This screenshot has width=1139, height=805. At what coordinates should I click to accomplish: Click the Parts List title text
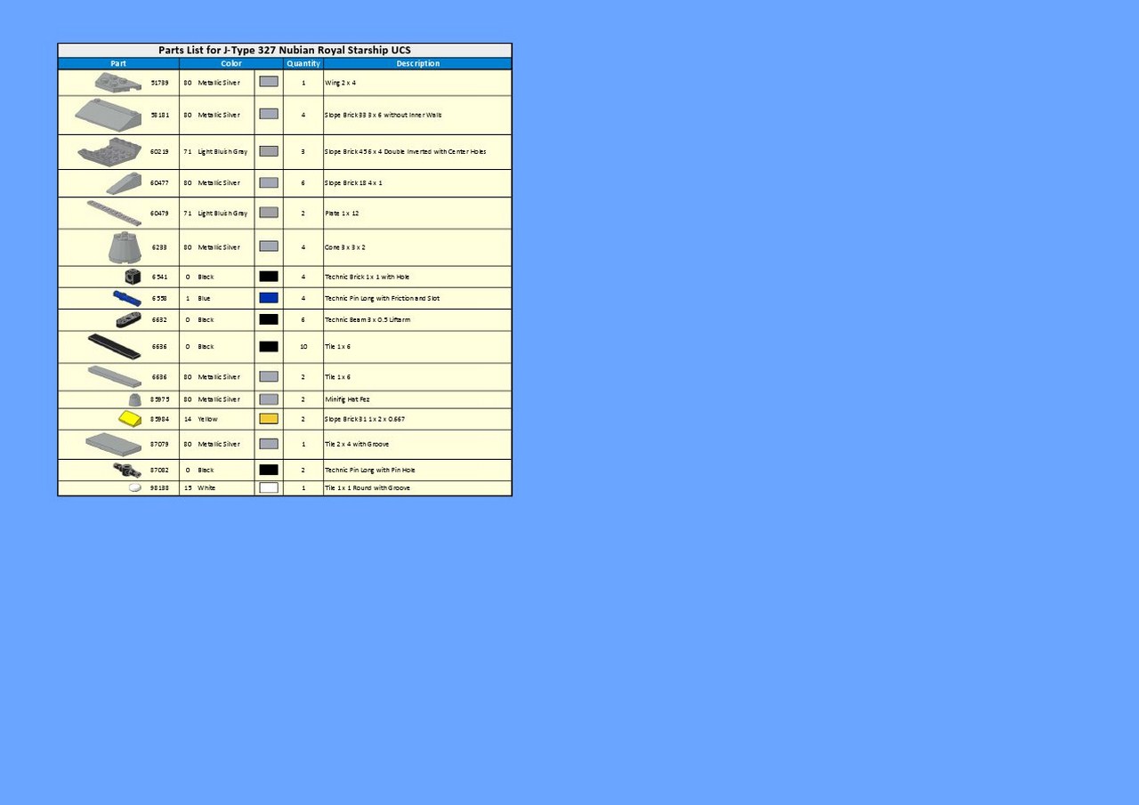coord(285,50)
